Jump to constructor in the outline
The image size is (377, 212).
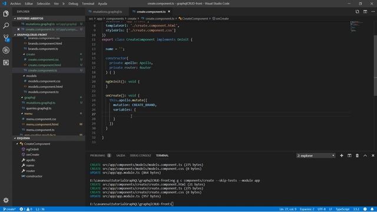point(34,176)
